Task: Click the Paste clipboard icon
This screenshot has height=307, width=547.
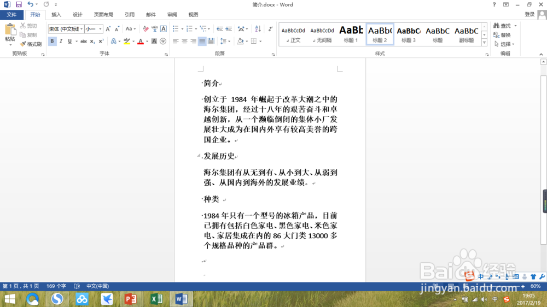Action: click(x=10, y=30)
